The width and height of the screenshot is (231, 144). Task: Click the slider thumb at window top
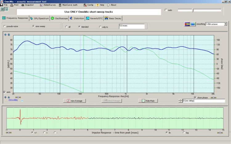[x=193, y=10]
